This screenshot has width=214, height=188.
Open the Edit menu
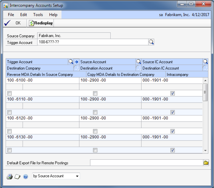(x=23, y=15)
